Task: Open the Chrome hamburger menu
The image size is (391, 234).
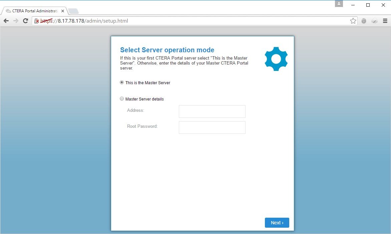Action: (385, 21)
